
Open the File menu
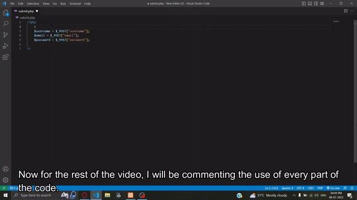(x=12, y=4)
